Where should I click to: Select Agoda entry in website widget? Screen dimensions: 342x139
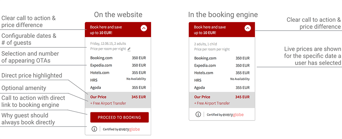pyautogui.click(x=118, y=88)
